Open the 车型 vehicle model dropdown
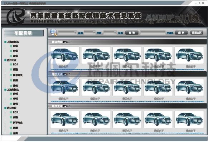 point(110,33)
